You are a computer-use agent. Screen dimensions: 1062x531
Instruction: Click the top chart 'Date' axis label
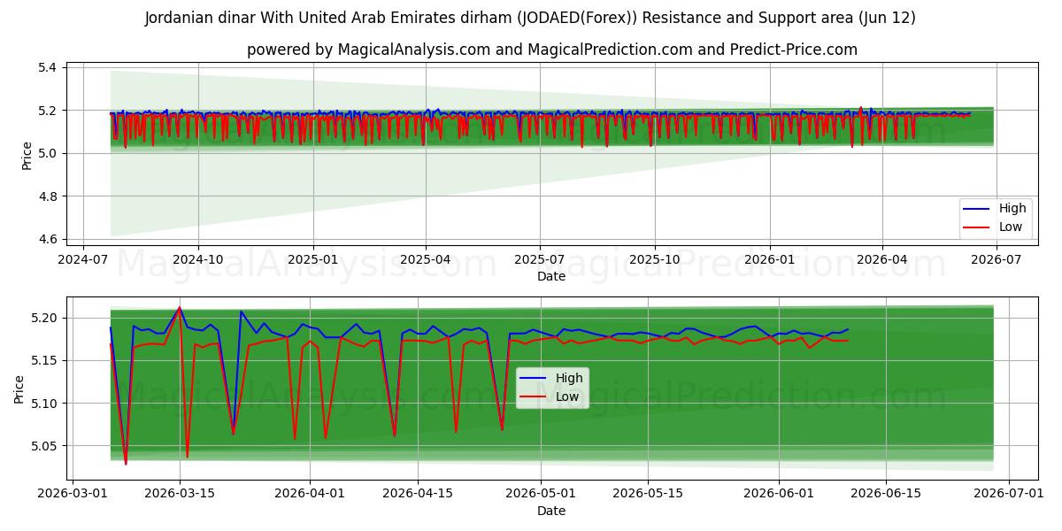click(x=551, y=276)
